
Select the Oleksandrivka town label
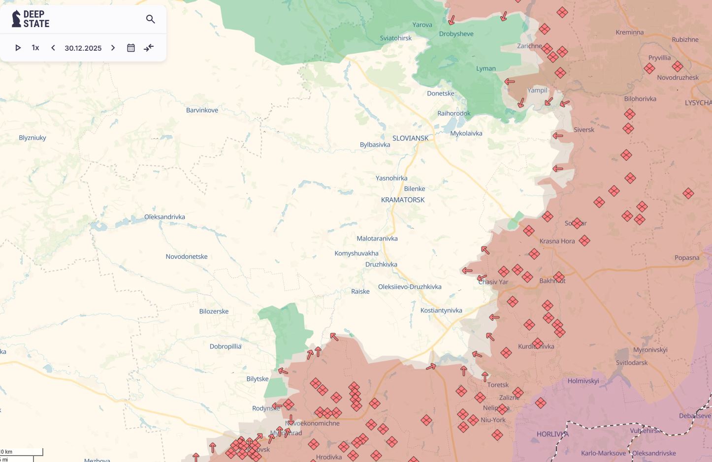(x=164, y=217)
